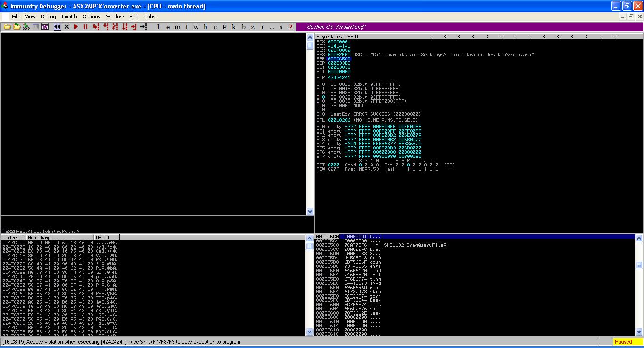The width and height of the screenshot is (644, 348).
Task: Pause execution with red pause icon
Action: coord(85,27)
